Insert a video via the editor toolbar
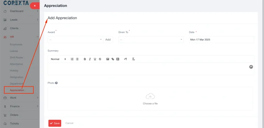Screen dimensions: 264x128 [x=118, y=59]
